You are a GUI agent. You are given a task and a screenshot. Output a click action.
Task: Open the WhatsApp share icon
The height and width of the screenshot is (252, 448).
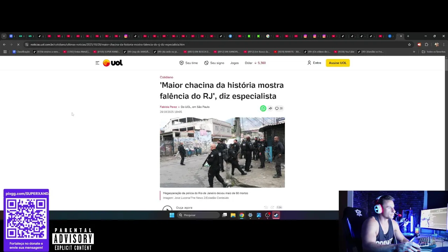(x=263, y=108)
